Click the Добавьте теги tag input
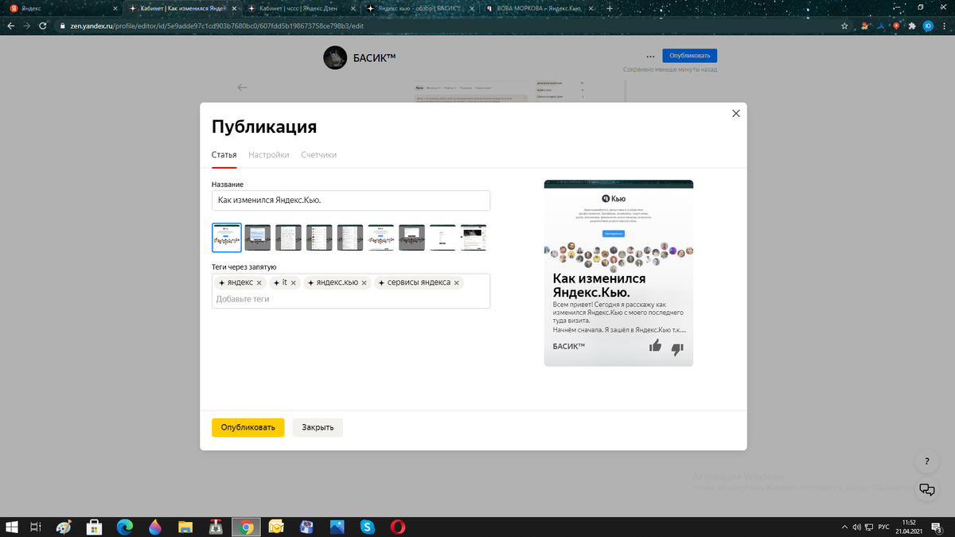The image size is (955, 537). coord(351,299)
